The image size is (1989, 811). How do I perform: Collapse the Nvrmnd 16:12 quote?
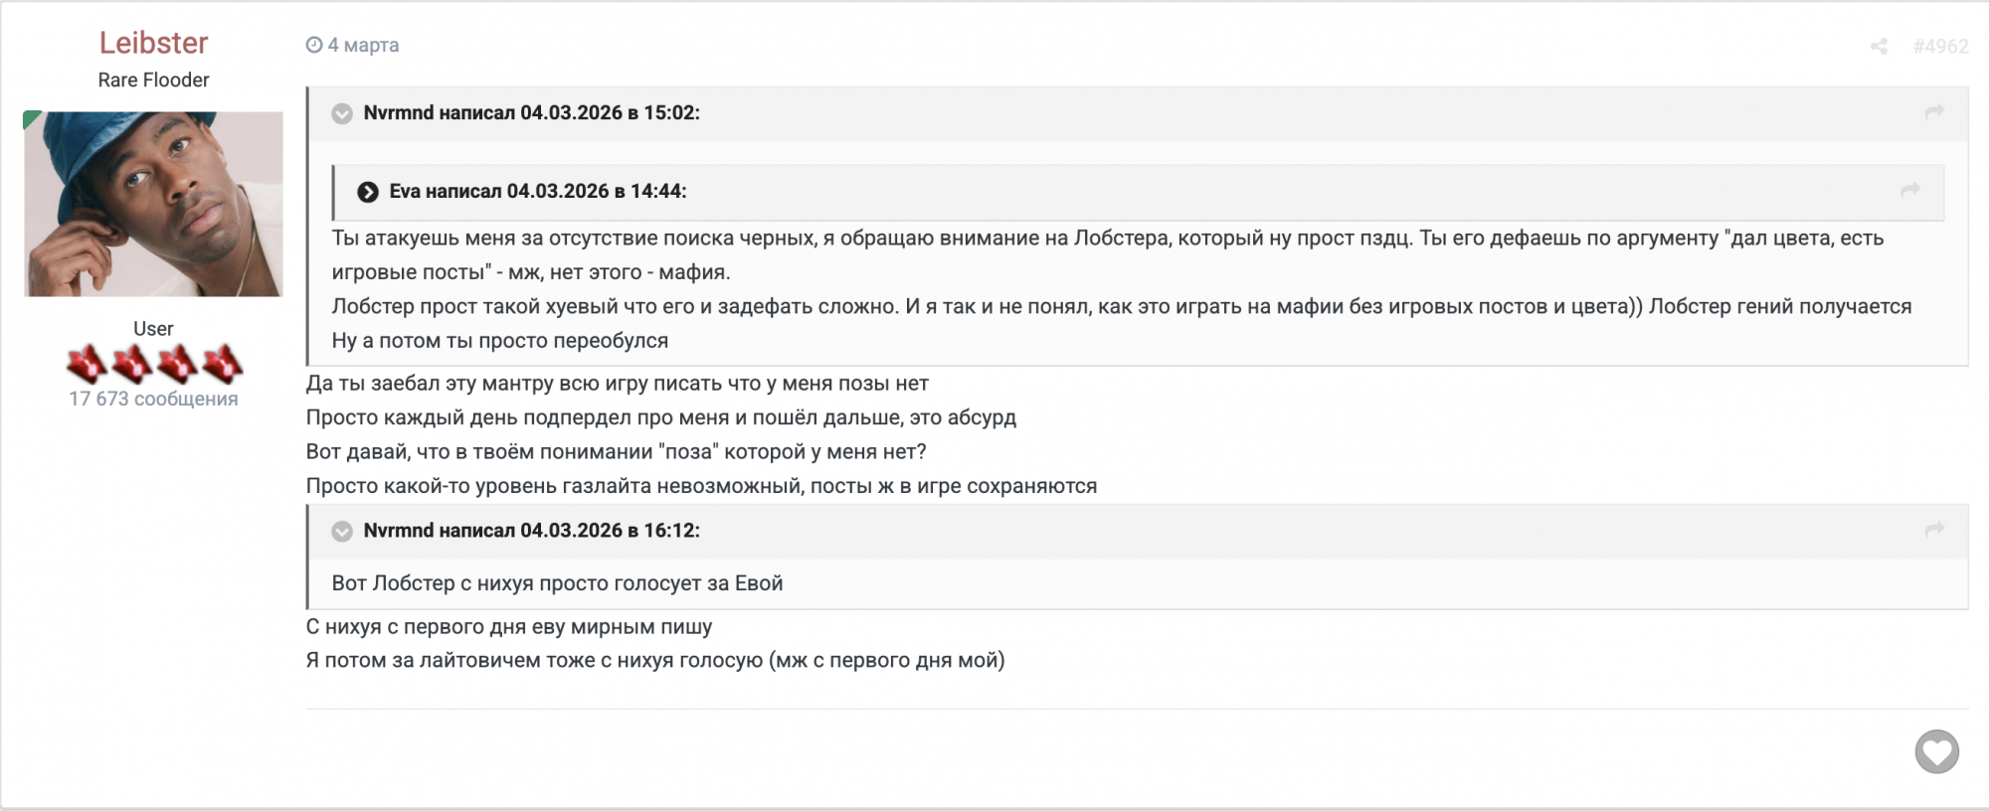[342, 531]
